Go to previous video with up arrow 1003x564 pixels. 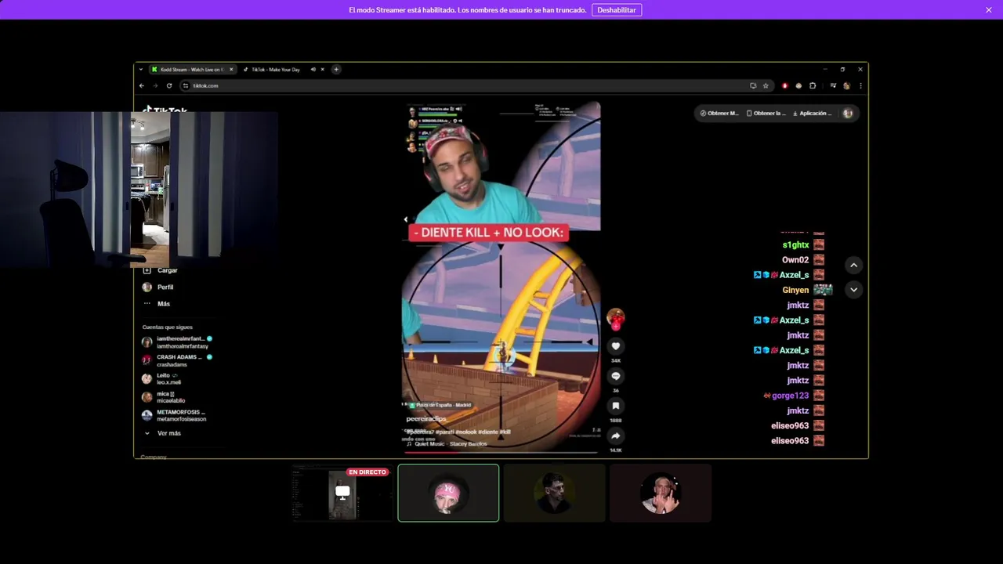tap(854, 266)
